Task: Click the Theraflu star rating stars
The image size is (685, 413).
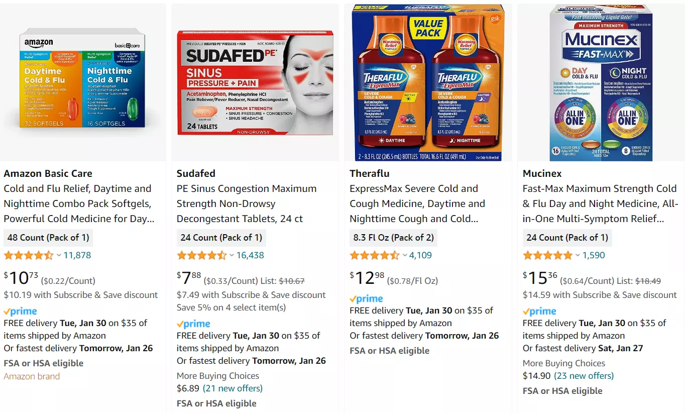Action: coord(375,255)
